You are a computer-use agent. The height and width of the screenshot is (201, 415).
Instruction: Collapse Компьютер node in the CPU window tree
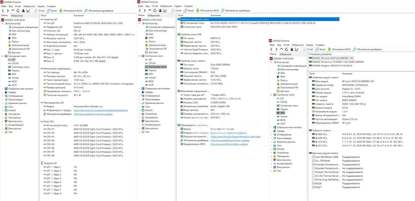click(3, 23)
